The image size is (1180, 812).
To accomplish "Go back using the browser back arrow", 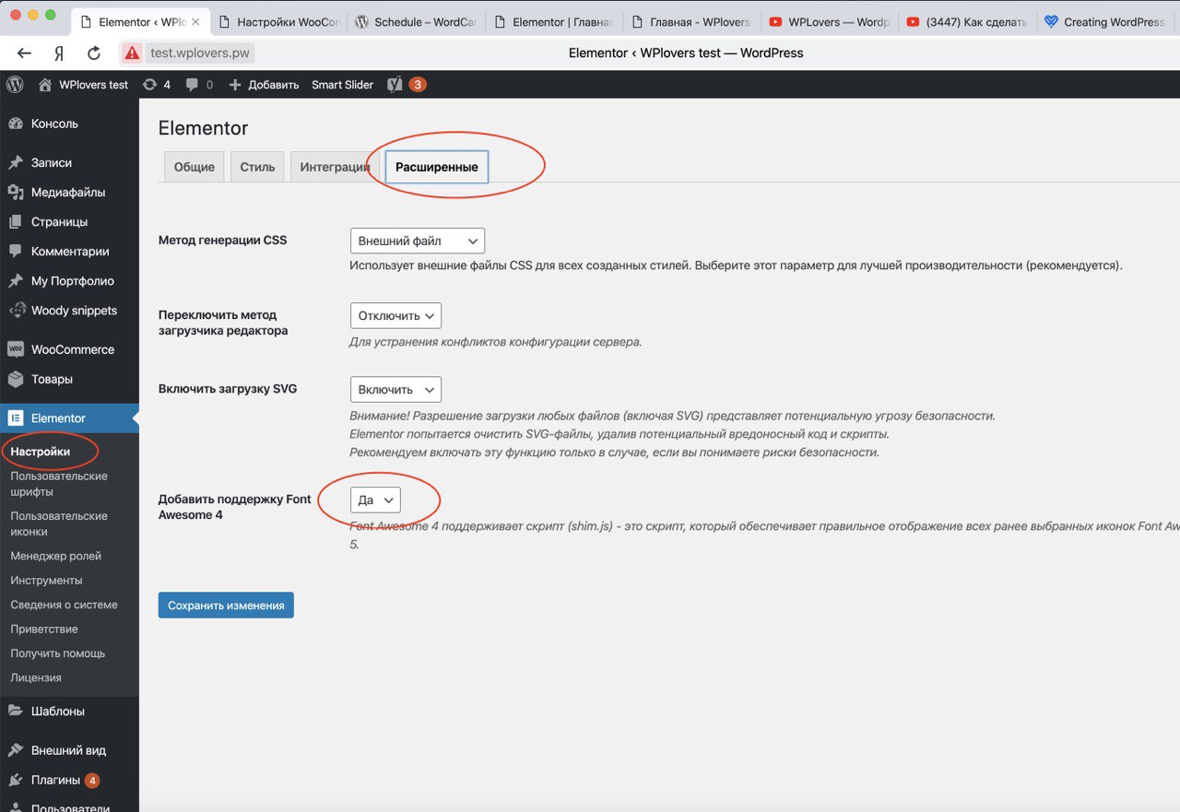I will click(x=25, y=53).
